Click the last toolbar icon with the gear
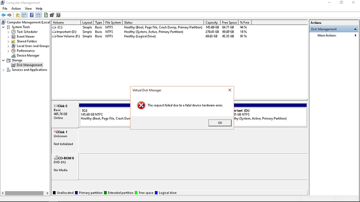Viewport: 360px width, 202px height. (58, 15)
